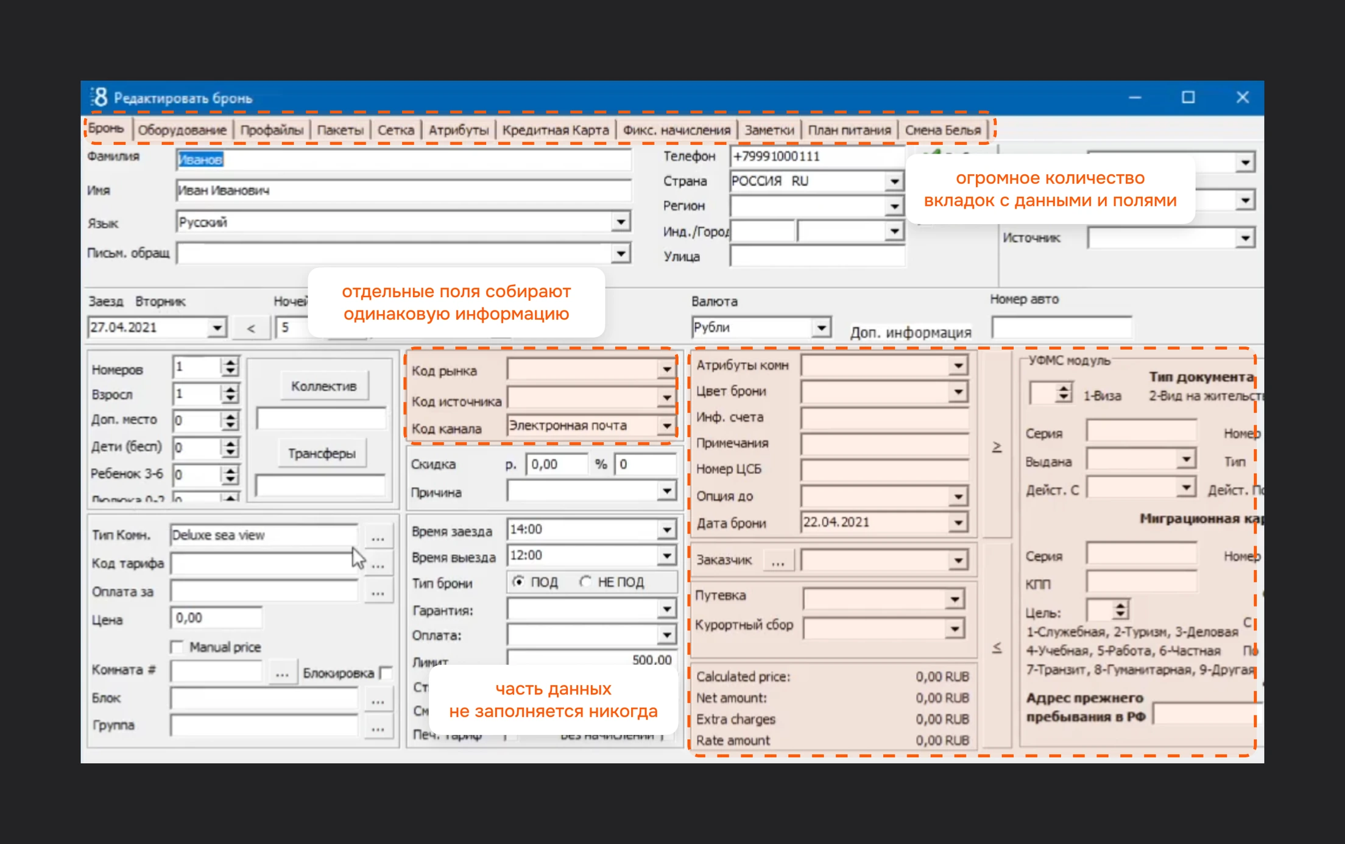
Task: Adjust the Дети (беспл) spinner
Action: coord(230,448)
